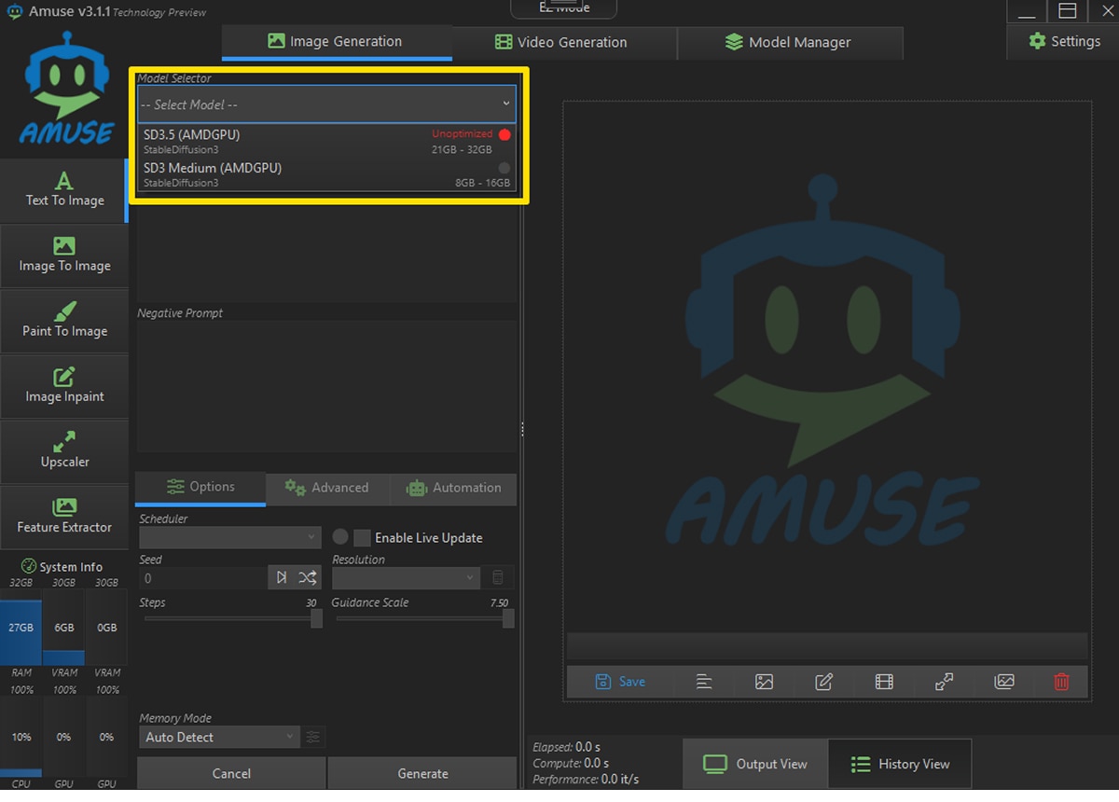Viewport: 1119px width, 802px height.
Task: Click the random seed shuffle icon
Action: (308, 578)
